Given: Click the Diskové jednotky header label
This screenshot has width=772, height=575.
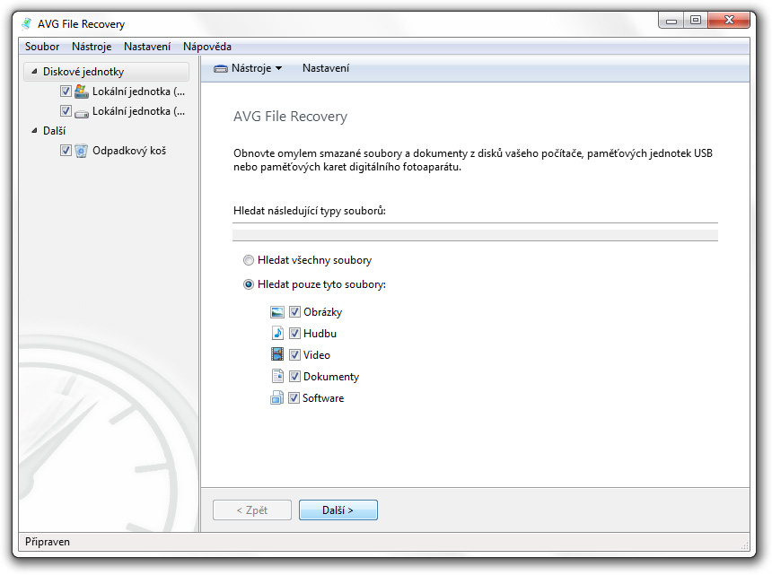Looking at the screenshot, I should coord(83,72).
